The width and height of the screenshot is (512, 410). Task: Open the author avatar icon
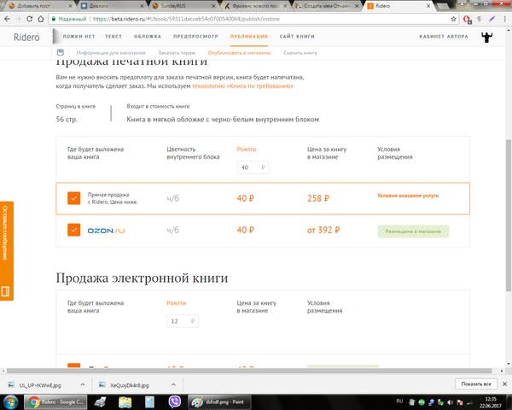(x=486, y=38)
